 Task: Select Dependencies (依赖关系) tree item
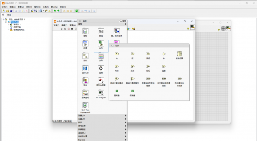(17, 27)
